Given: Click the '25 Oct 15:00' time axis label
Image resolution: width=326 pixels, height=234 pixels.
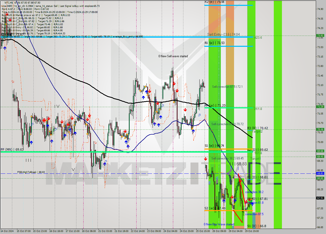Looking at the screenshot, I should (x=203, y=231).
